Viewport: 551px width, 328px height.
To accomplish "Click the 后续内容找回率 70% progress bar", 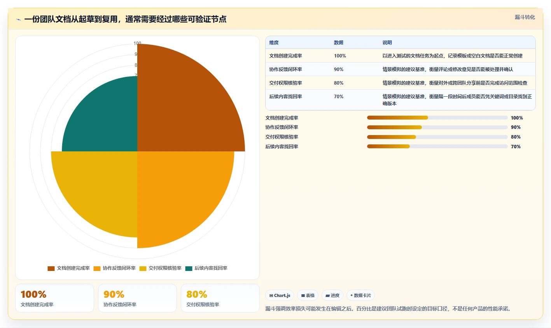I will (x=437, y=146).
